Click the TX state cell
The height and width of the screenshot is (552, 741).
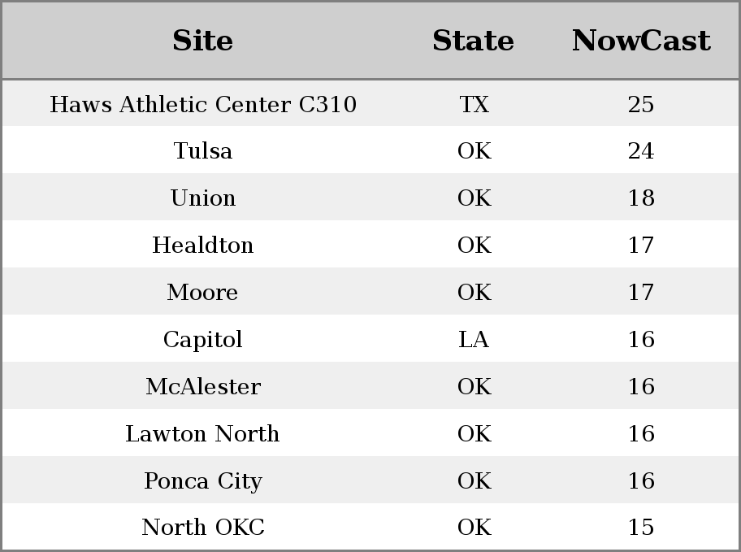(474, 104)
